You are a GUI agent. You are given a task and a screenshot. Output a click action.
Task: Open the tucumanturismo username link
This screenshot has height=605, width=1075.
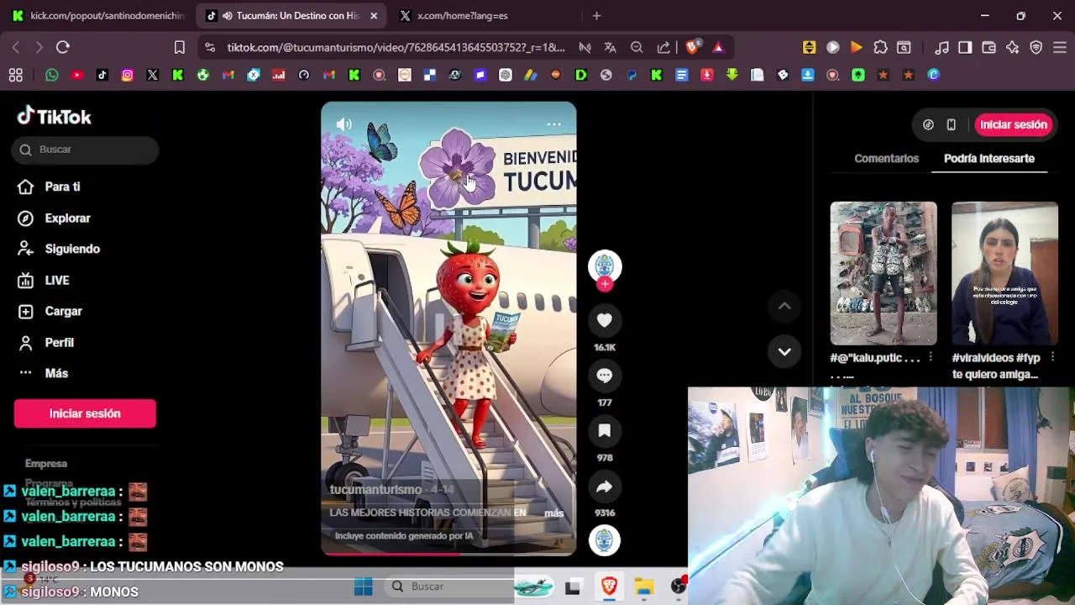point(375,489)
